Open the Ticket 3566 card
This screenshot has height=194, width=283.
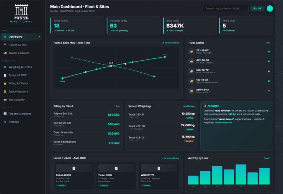point(116,175)
